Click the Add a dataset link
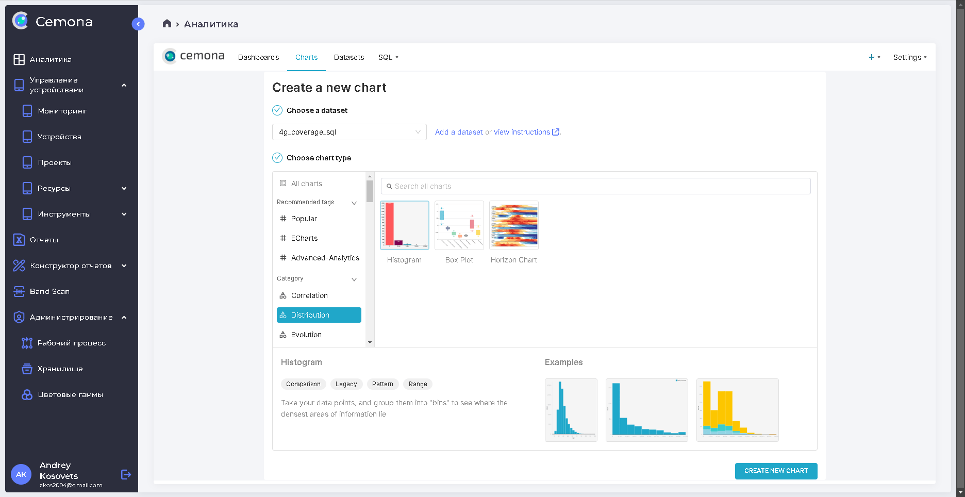965x497 pixels. click(459, 132)
